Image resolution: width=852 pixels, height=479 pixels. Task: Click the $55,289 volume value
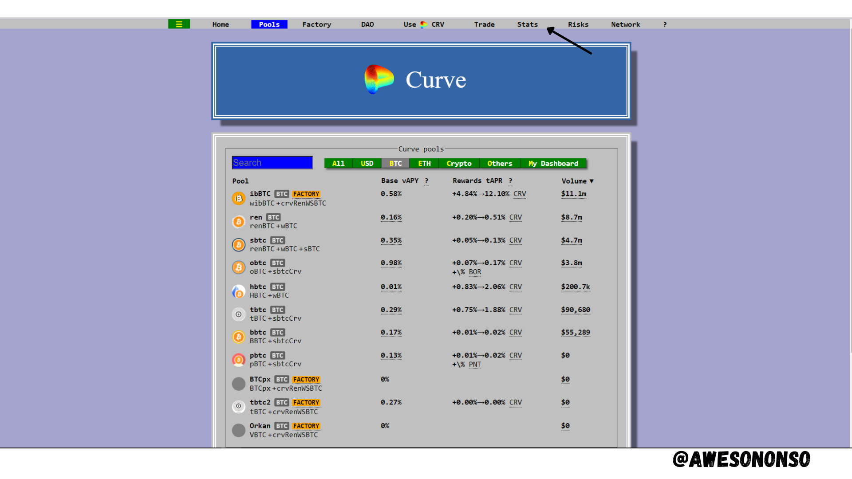pyautogui.click(x=576, y=333)
